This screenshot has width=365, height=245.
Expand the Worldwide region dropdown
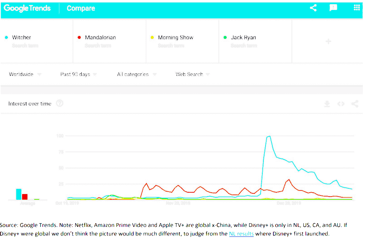point(25,74)
